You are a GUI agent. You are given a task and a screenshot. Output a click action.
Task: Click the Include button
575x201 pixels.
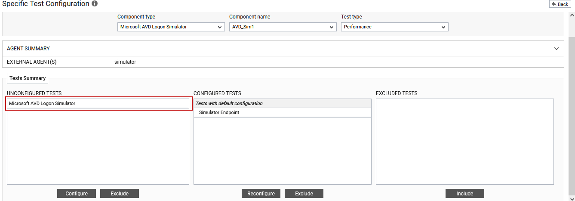465,194
